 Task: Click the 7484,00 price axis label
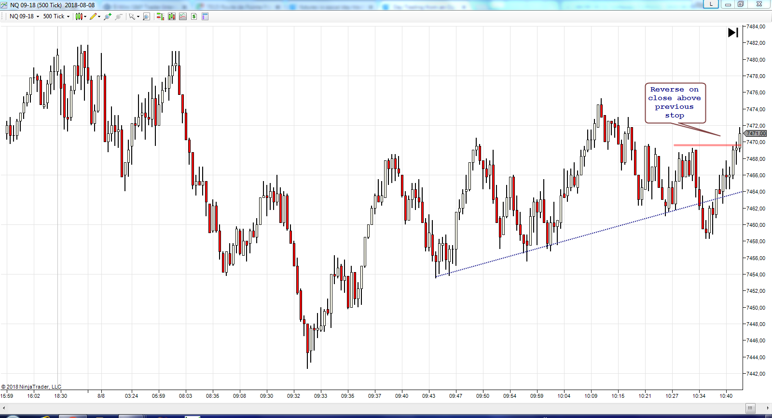[756, 26]
